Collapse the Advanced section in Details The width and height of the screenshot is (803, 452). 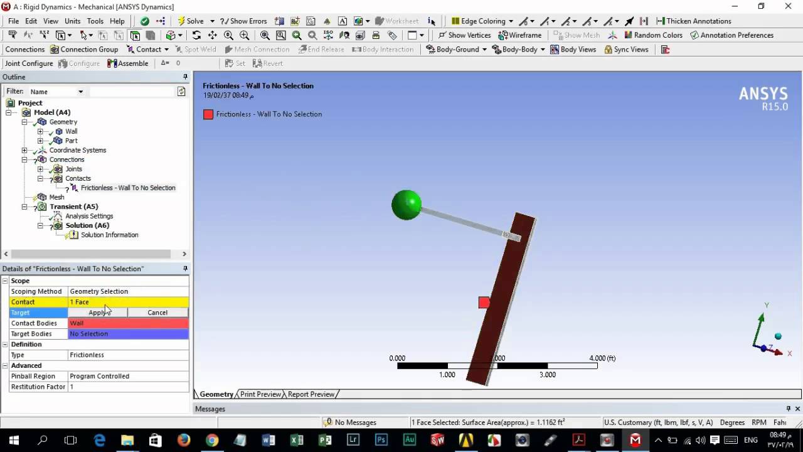[x=6, y=365]
